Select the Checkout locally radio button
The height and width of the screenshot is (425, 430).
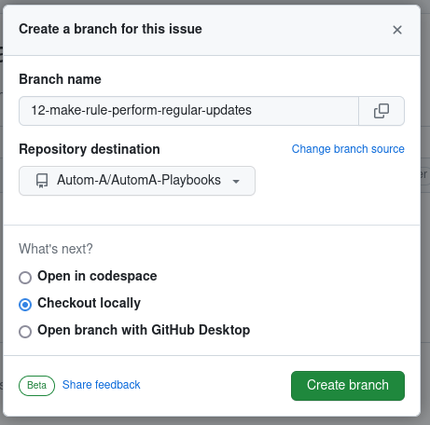[25, 305]
